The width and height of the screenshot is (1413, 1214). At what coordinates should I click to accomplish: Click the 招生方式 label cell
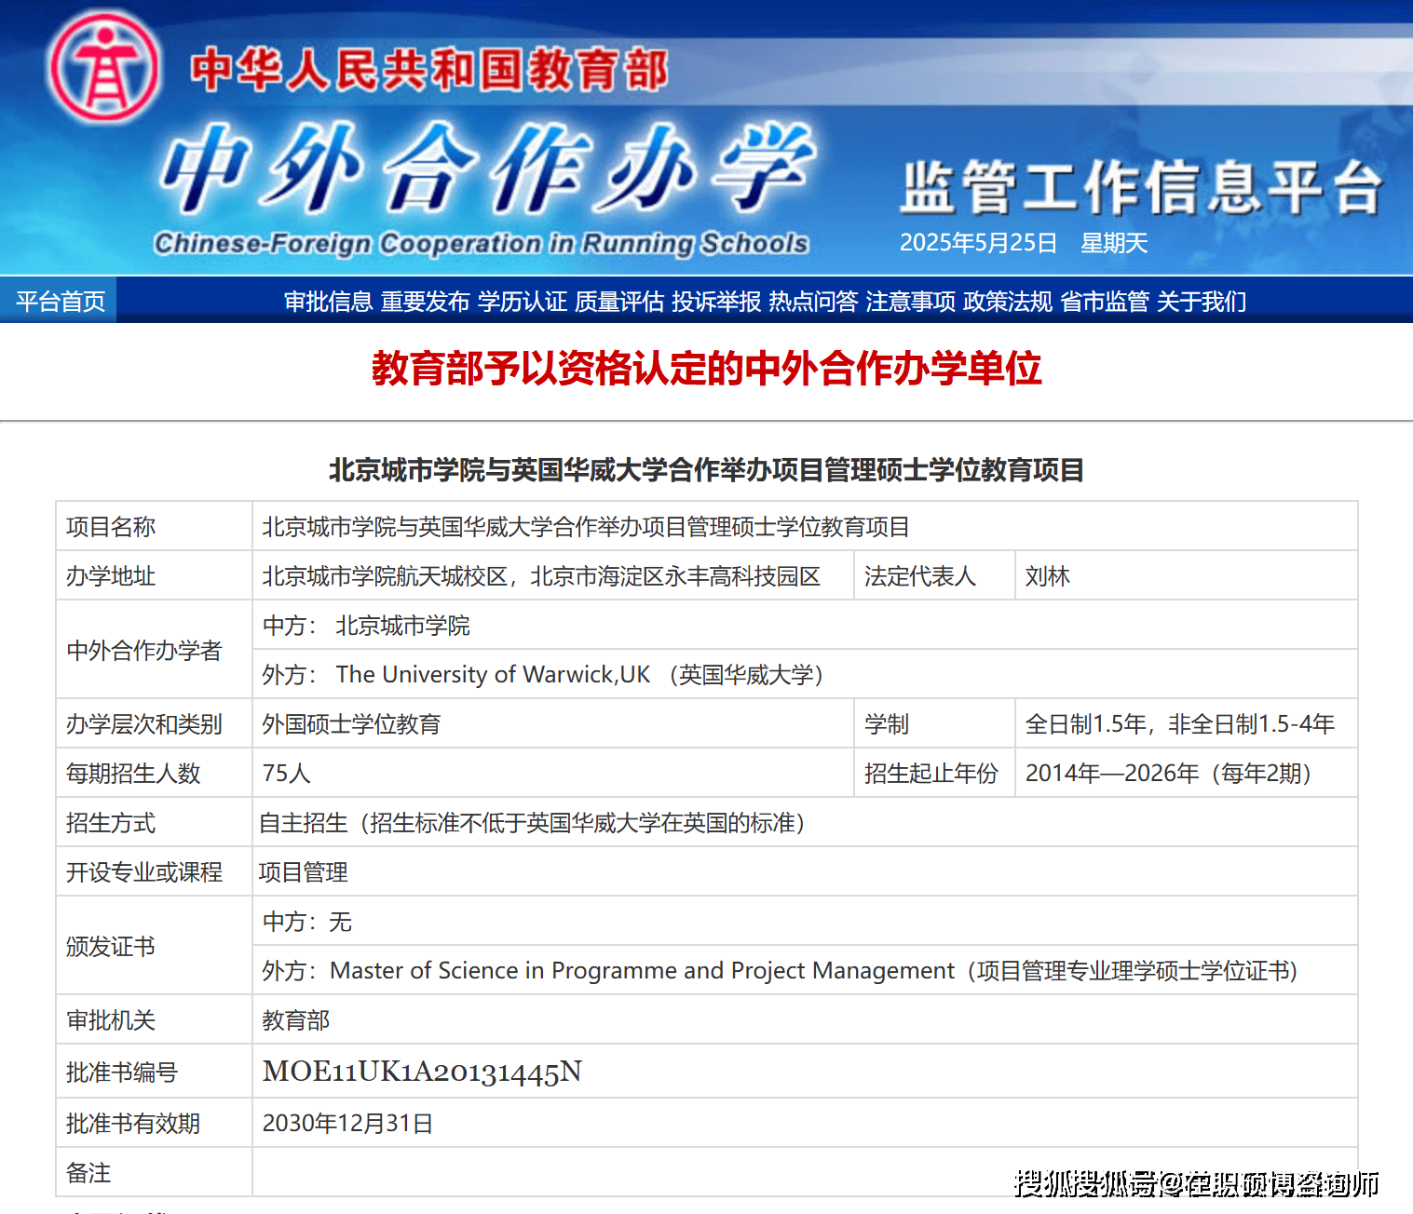154,823
